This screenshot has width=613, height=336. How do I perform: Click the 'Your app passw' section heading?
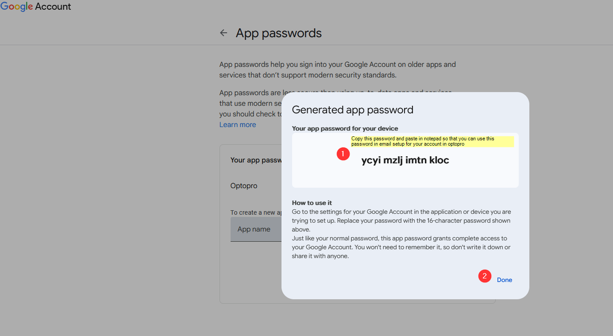[x=256, y=160]
